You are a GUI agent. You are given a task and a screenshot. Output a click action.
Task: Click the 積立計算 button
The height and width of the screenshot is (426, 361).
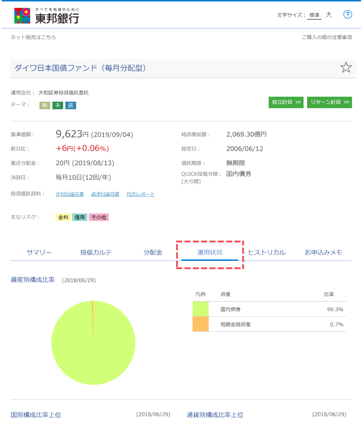pos(286,103)
